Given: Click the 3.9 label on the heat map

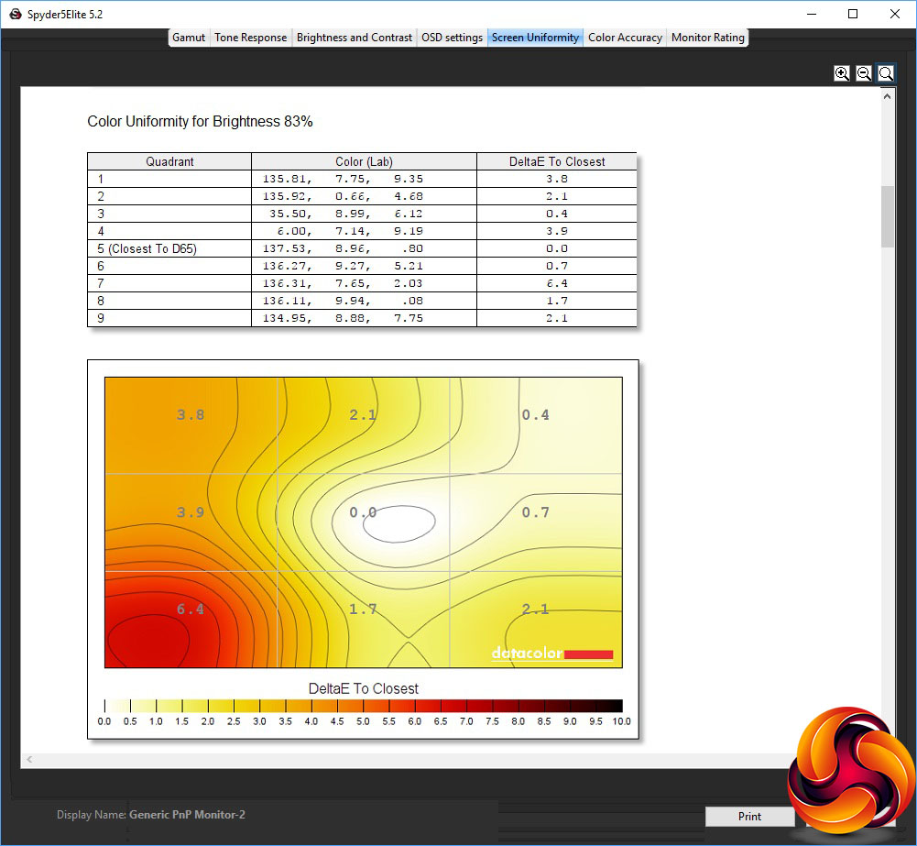Looking at the screenshot, I should click(191, 512).
